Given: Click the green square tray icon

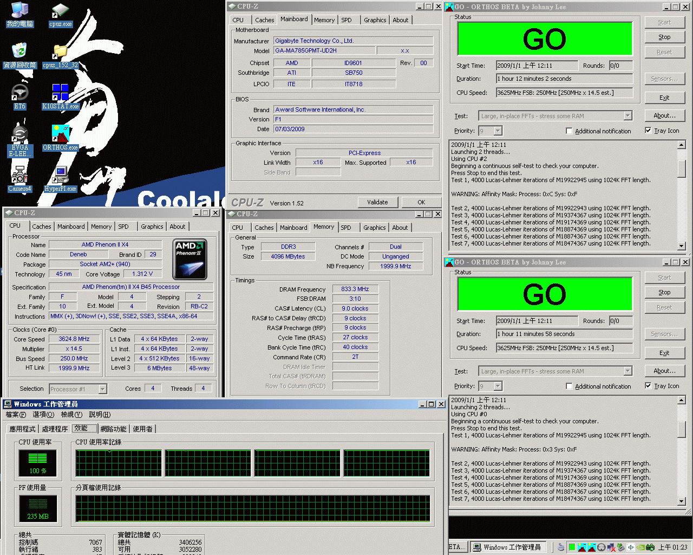Looking at the screenshot, I should pos(572,547).
